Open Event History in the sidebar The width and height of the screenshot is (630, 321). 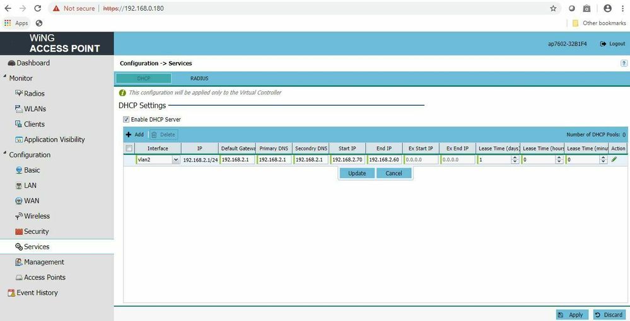(37, 293)
